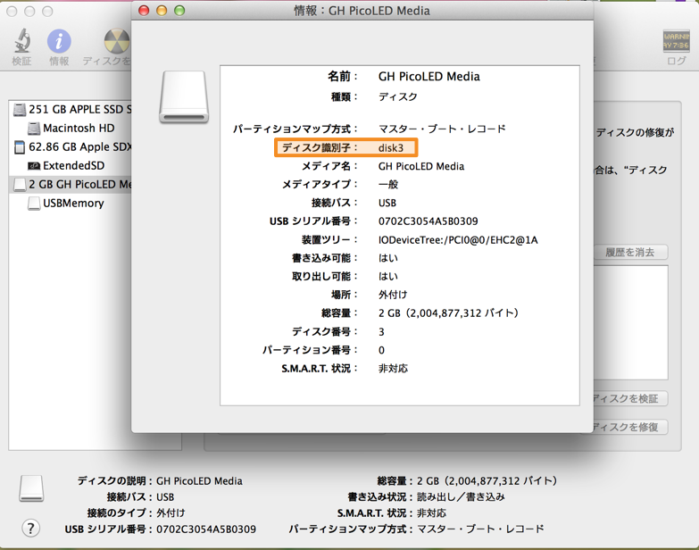Viewport: 699px width, 550px height.
Task: Click the 251 GB APPLE SSD drive icon
Action: [20, 110]
